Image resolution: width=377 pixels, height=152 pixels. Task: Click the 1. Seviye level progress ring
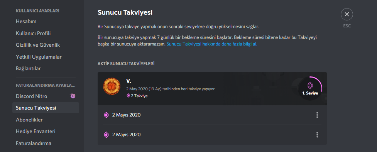point(310,88)
